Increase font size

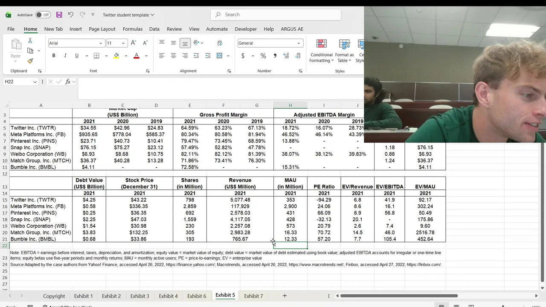coord(134,43)
